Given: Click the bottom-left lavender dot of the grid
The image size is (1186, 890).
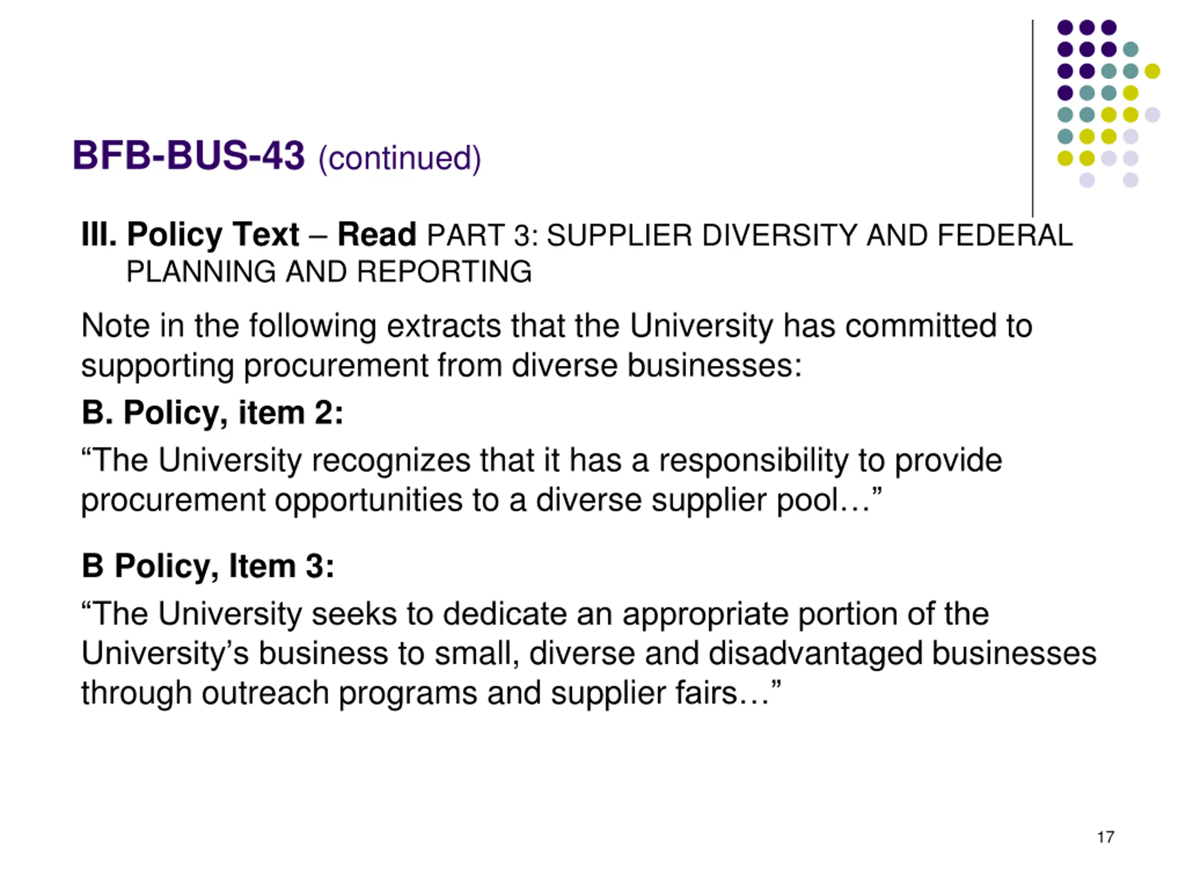Looking at the screenshot, I should pyautogui.click(x=1087, y=180).
